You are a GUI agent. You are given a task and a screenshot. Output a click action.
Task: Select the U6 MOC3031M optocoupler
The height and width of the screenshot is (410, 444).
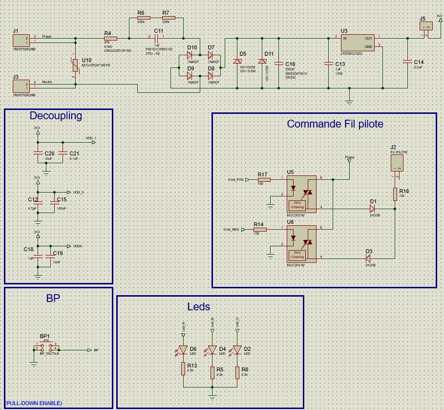tap(301, 244)
